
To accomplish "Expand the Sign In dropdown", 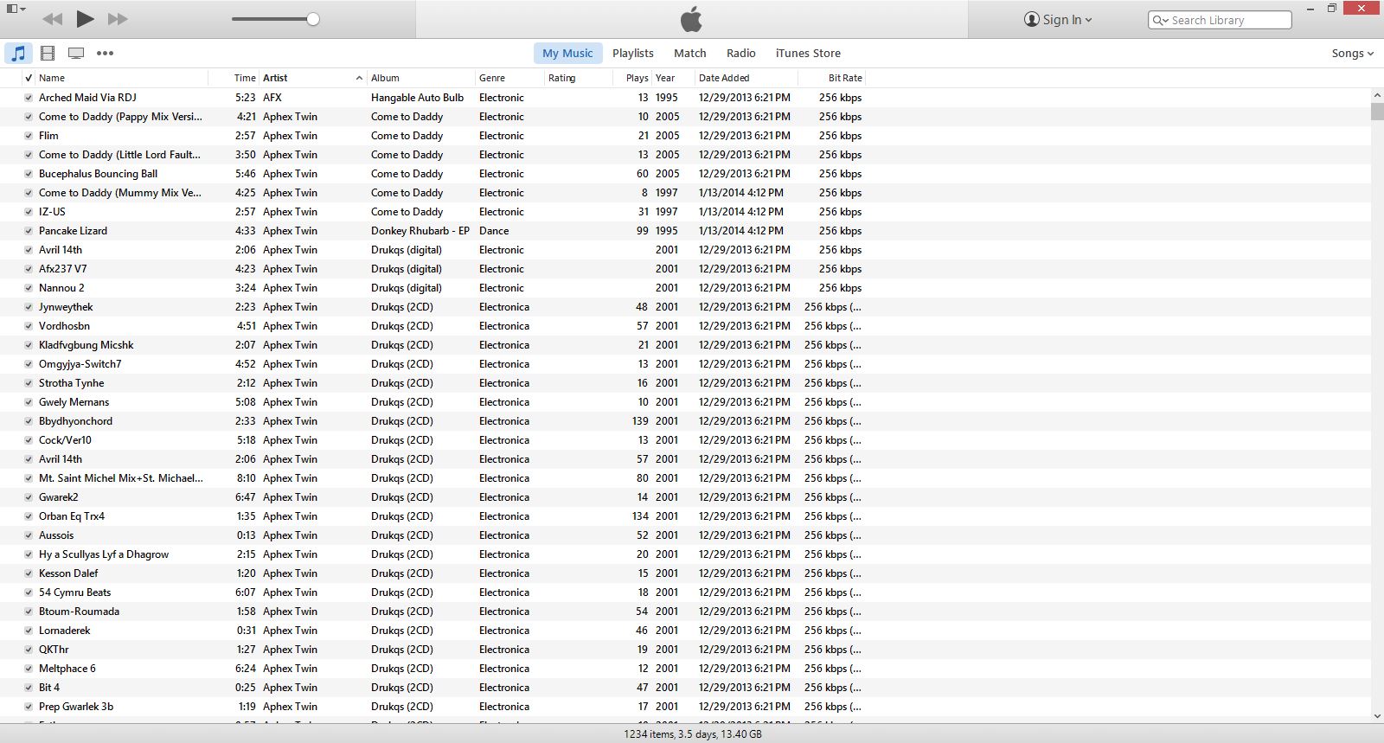I will pyautogui.click(x=1058, y=20).
